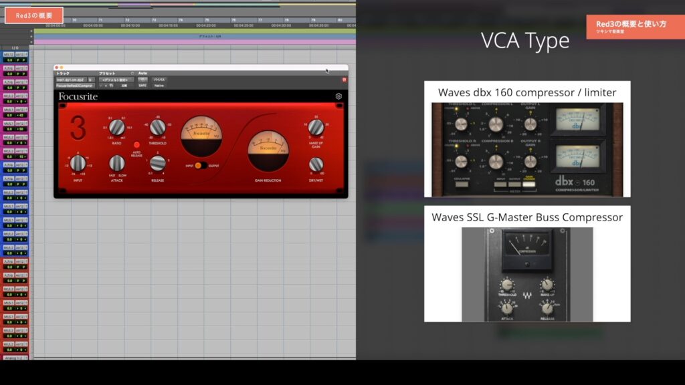Click the Waves SSL G-Master Buss Compressor title
The width and height of the screenshot is (685, 385).
[x=527, y=217]
